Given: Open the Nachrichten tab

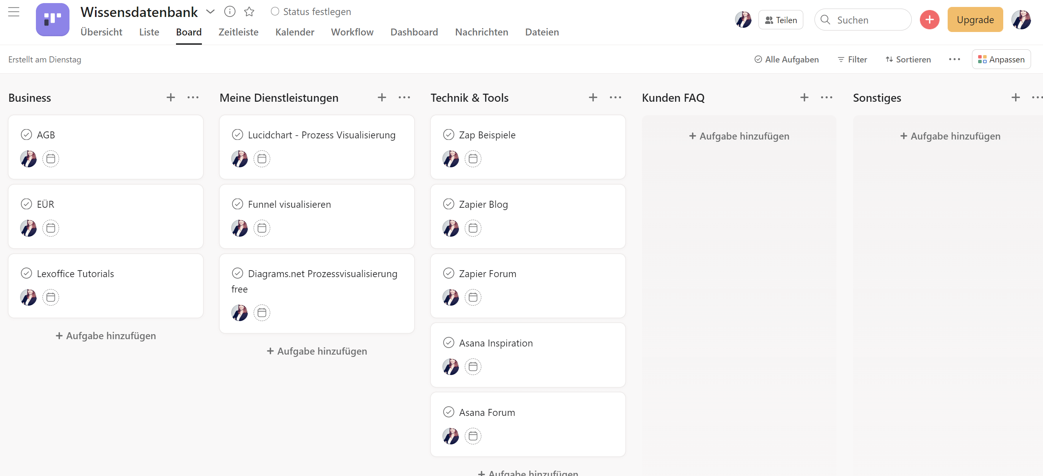Looking at the screenshot, I should (481, 32).
